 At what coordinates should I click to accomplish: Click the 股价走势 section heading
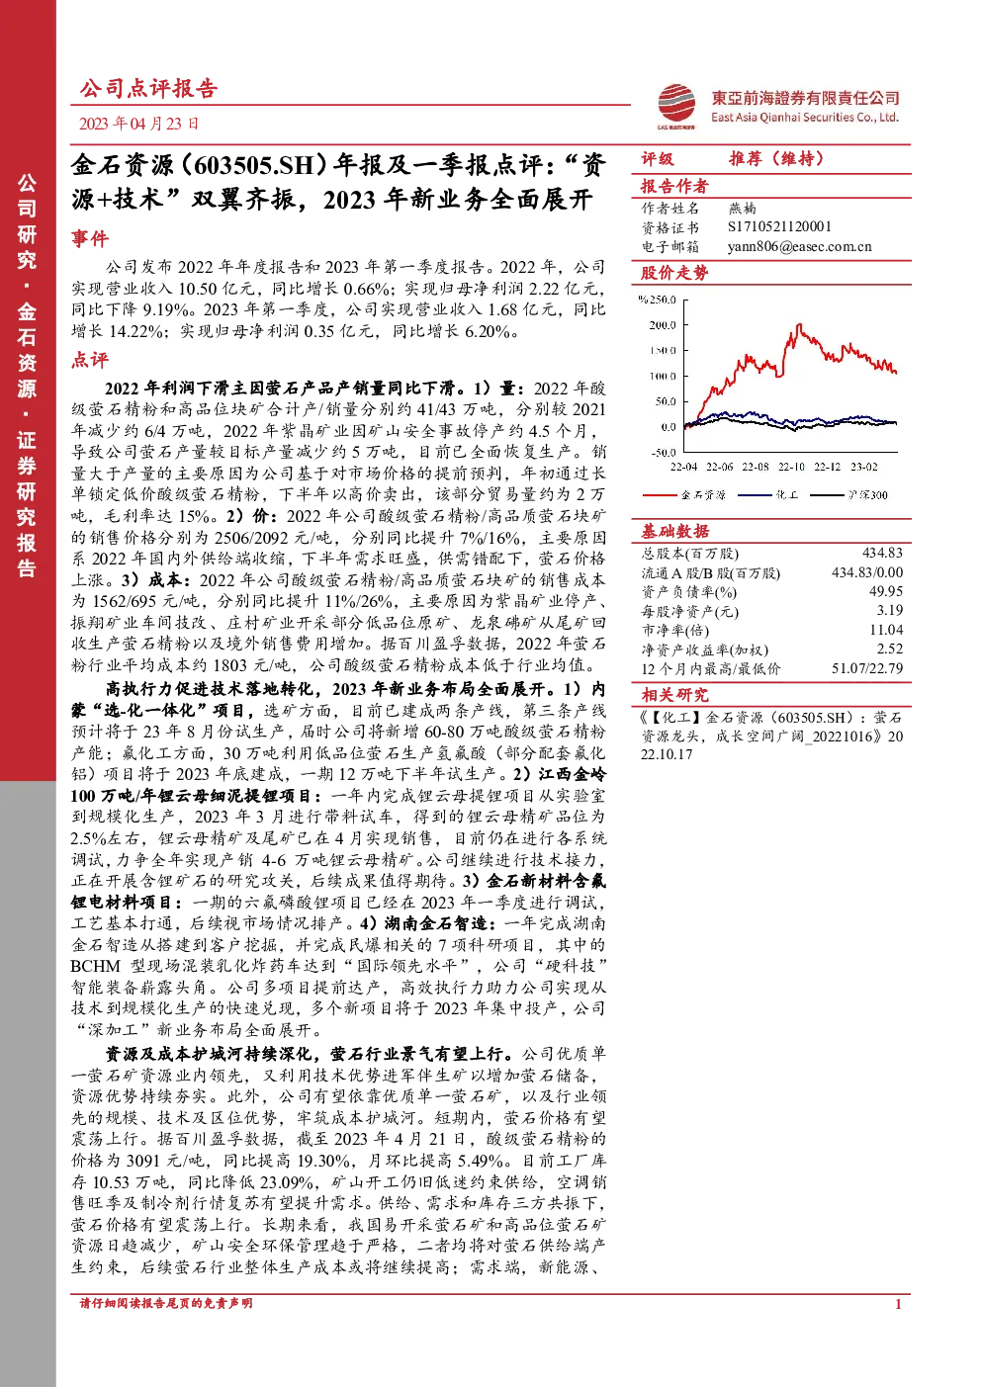pos(674,272)
